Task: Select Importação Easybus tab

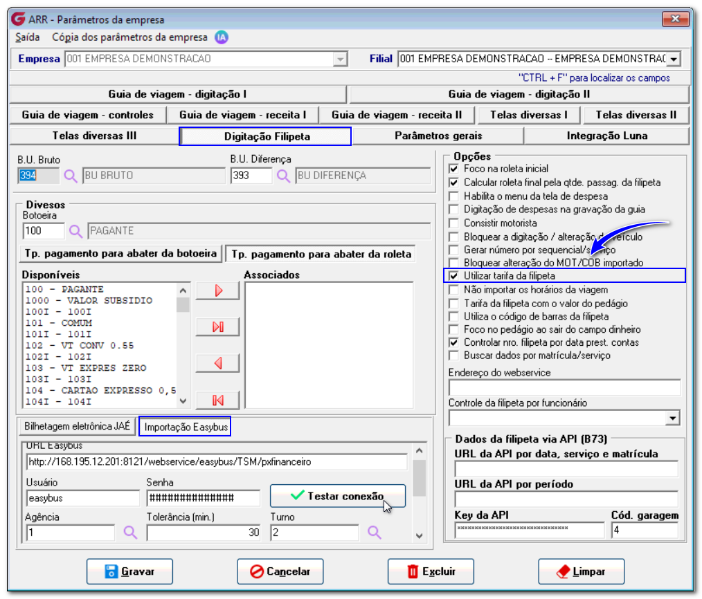Action: tap(186, 427)
